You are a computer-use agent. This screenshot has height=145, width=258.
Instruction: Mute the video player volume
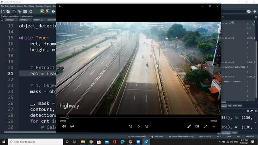(x=64, y=126)
